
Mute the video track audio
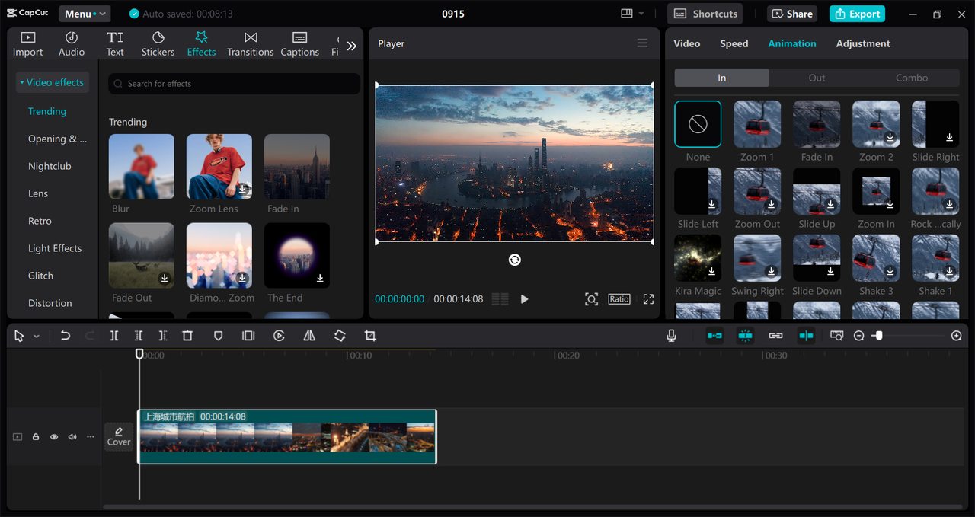point(72,437)
